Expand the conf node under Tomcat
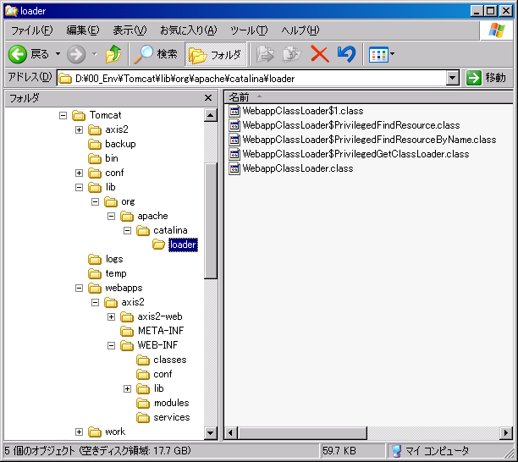 (79, 173)
